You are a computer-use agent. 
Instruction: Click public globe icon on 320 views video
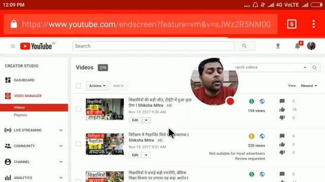[262, 136]
